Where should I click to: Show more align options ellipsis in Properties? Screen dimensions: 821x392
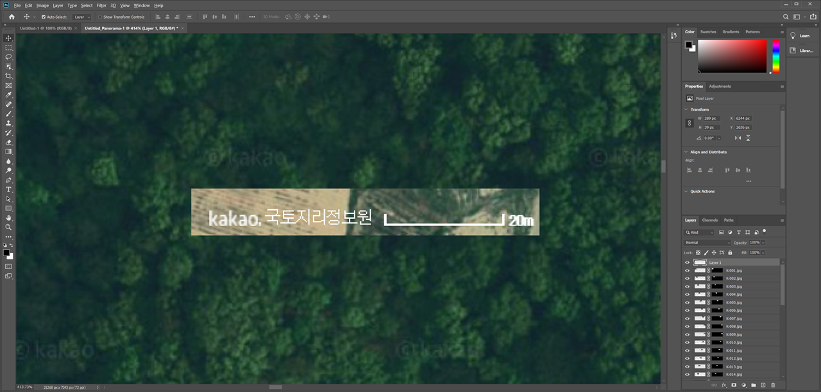click(749, 181)
